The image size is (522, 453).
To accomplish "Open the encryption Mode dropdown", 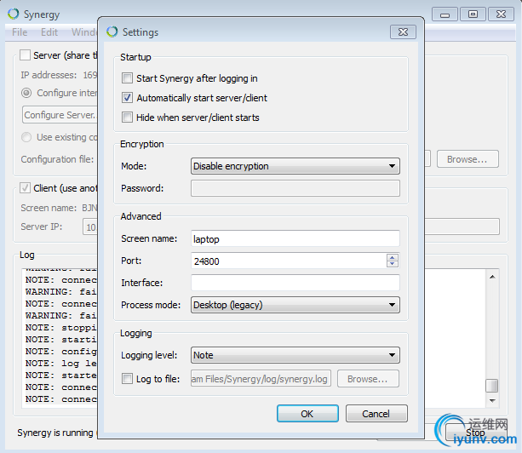I will click(295, 166).
